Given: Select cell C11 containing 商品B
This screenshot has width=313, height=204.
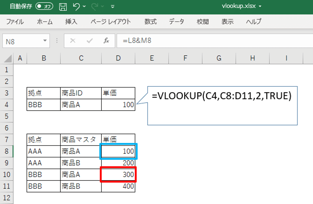Looking at the screenshot, I should coord(81,186).
